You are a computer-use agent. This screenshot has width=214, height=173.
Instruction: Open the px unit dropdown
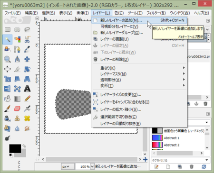(68, 166)
